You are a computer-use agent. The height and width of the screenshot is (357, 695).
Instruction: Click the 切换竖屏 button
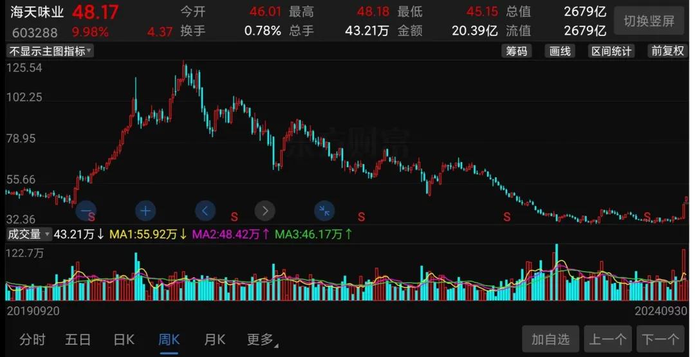click(x=649, y=21)
